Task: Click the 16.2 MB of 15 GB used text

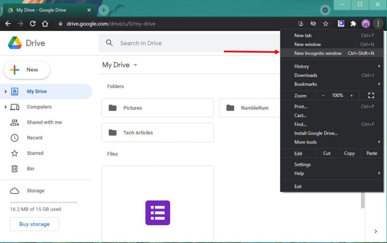Action: tap(35, 209)
